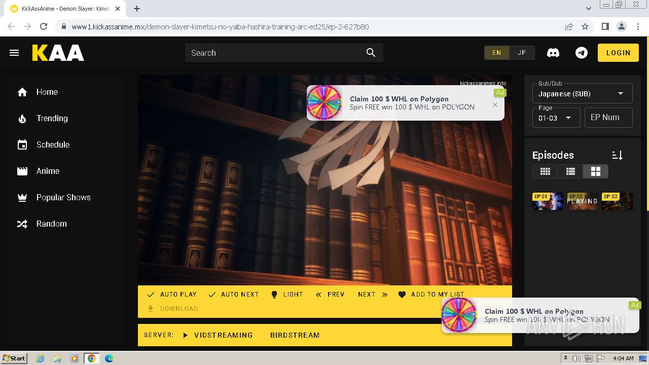
Task: Click the spin wheel in top ad
Action: (x=324, y=102)
